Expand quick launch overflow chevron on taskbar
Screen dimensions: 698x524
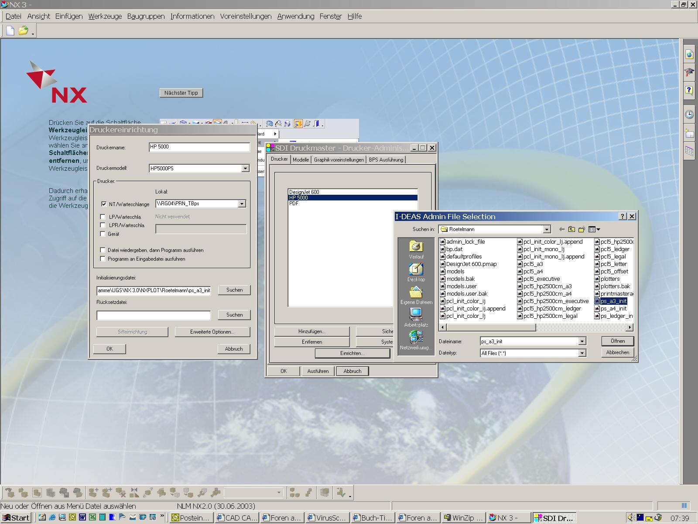(x=162, y=517)
